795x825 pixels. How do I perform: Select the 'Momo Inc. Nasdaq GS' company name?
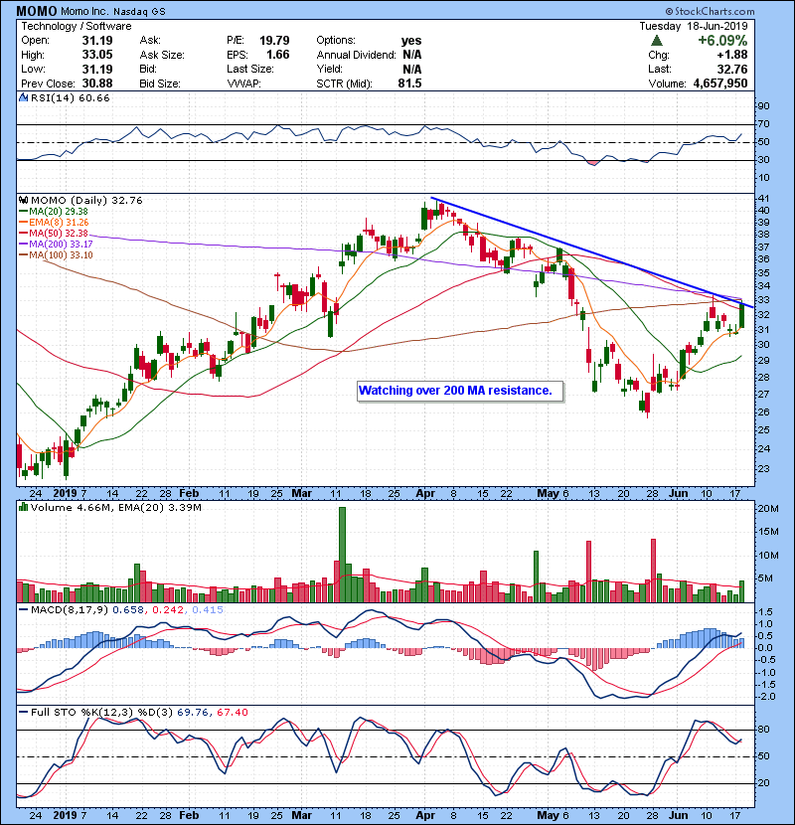[x=112, y=11]
